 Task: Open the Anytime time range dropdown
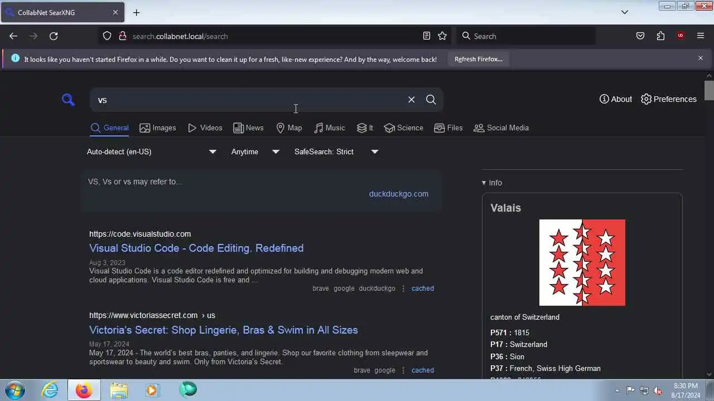pos(255,151)
